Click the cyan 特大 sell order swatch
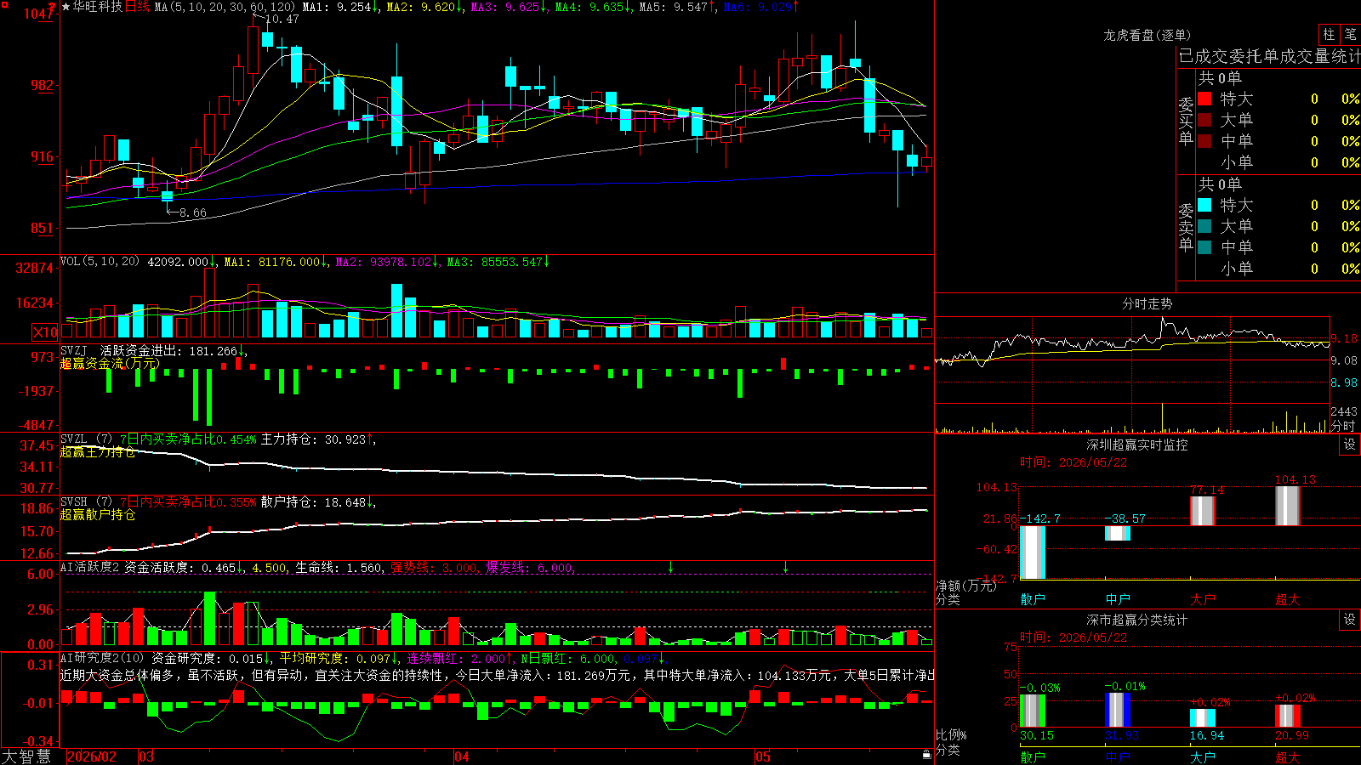 point(1204,205)
